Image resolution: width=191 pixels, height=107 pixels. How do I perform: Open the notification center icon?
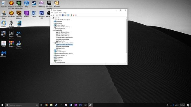tap(188, 105)
